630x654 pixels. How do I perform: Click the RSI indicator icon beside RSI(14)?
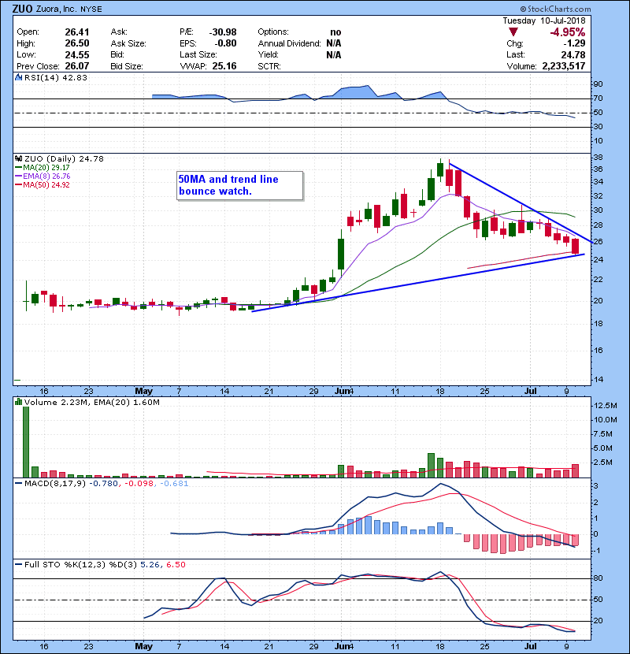[18, 77]
